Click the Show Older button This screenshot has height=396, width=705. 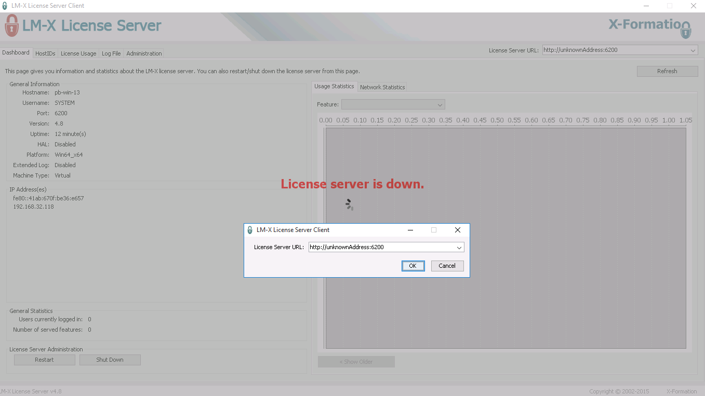pos(356,362)
